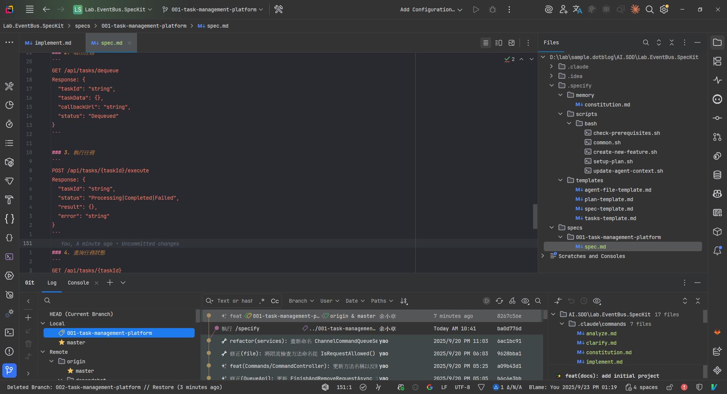Open the Git tool window icon

tap(9, 370)
